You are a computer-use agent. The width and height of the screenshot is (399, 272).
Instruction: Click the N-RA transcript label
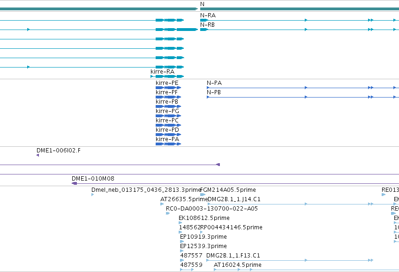click(x=208, y=15)
